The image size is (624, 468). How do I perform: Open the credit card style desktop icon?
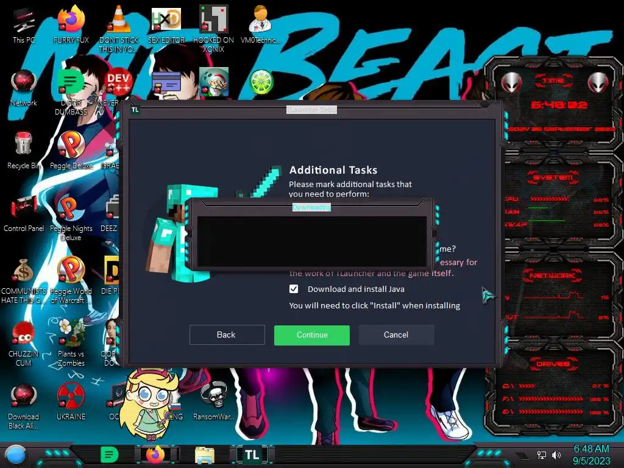point(166,83)
